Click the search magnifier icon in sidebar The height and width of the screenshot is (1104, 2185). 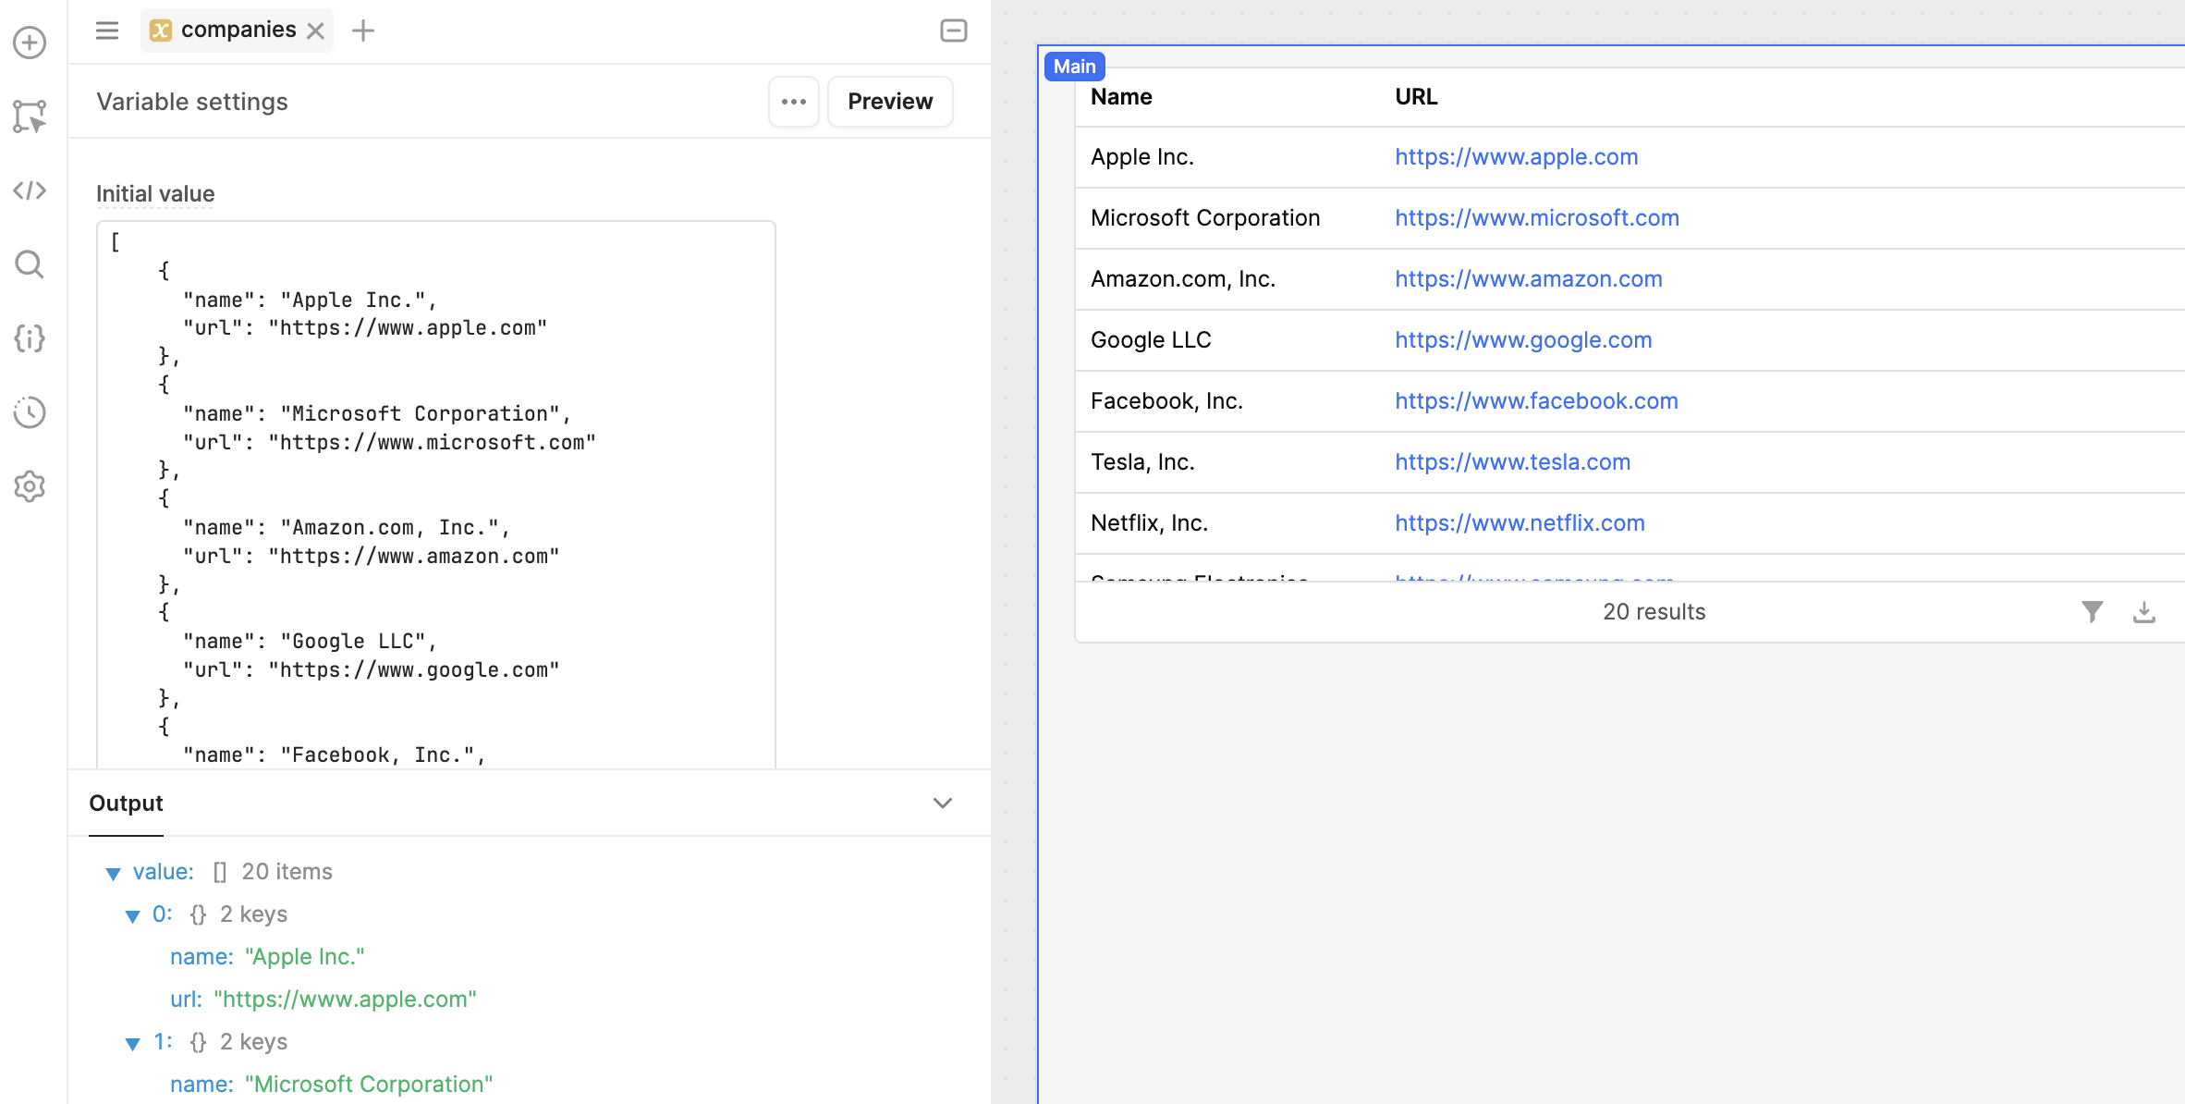[30, 264]
